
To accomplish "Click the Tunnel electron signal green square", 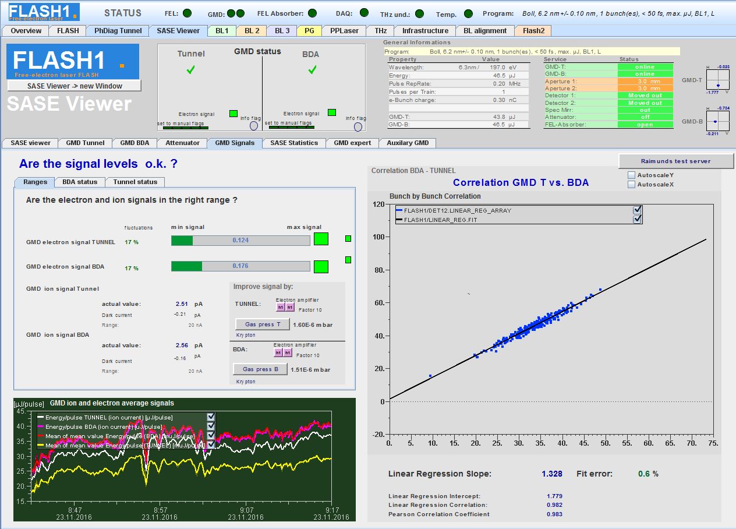I will pyautogui.click(x=233, y=114).
